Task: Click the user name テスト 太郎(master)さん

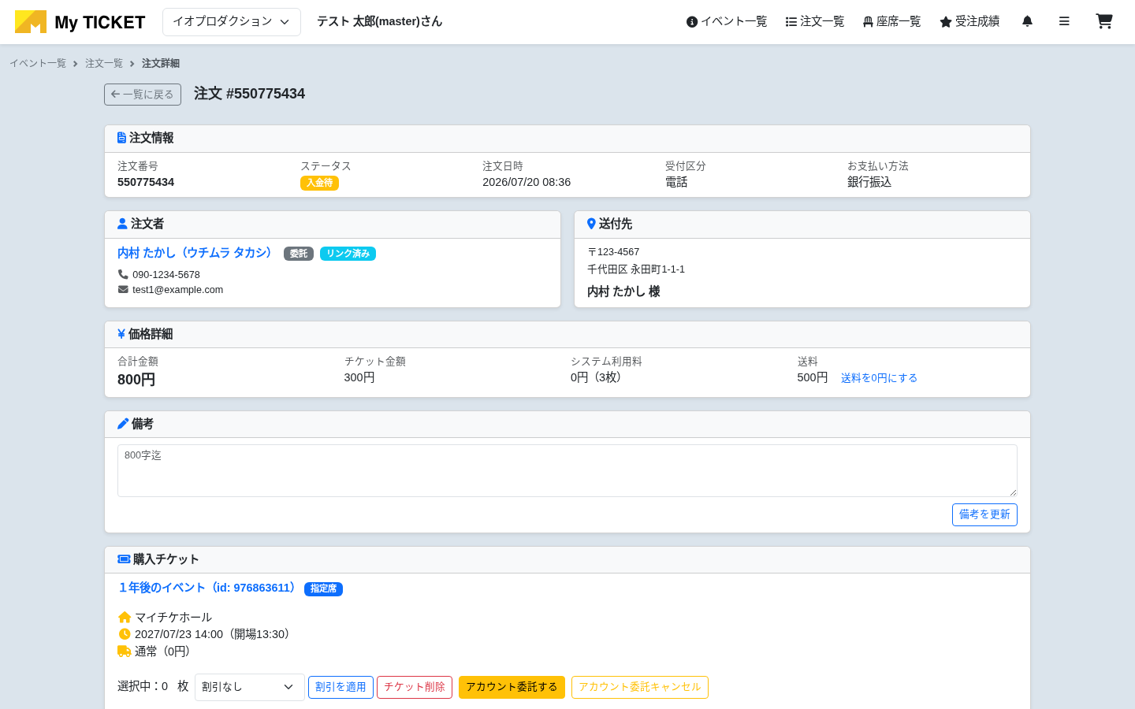Action: 380,21
